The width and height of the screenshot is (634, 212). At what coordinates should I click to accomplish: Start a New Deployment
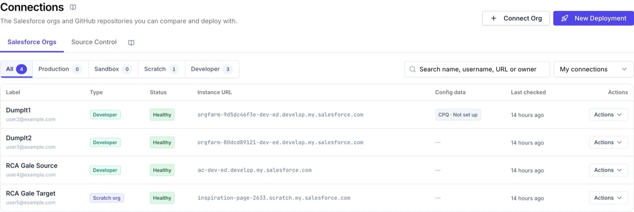594,18
